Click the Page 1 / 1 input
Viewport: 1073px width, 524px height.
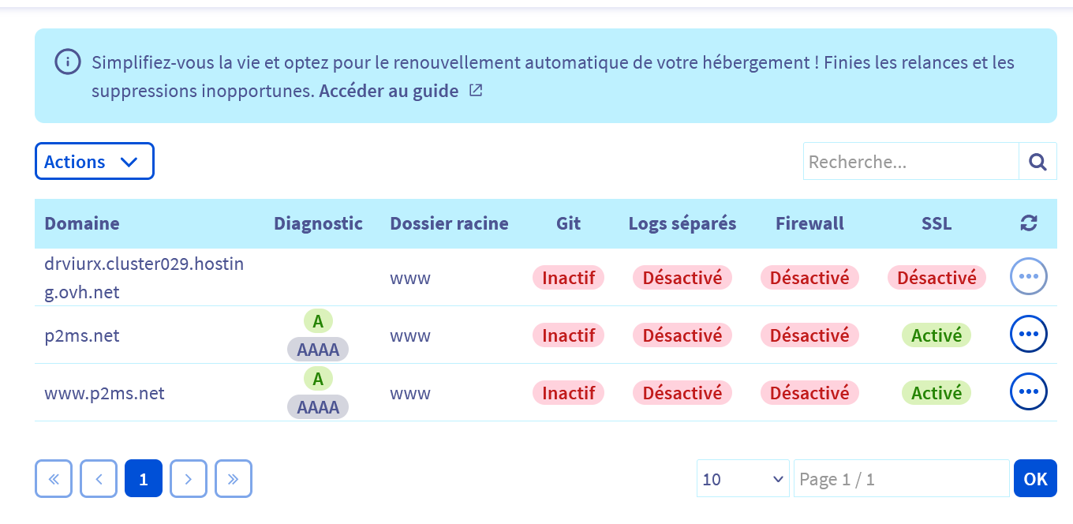pos(901,478)
